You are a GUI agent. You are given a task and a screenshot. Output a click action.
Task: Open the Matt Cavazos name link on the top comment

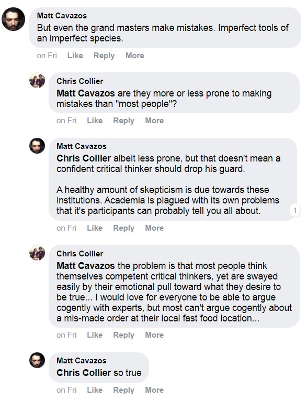pyautogui.click(x=62, y=16)
